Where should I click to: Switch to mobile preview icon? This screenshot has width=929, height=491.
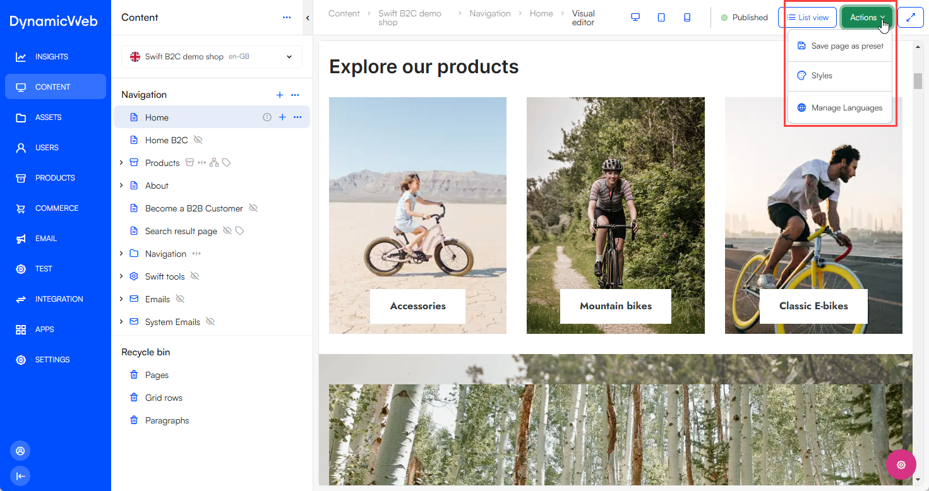[x=687, y=18]
